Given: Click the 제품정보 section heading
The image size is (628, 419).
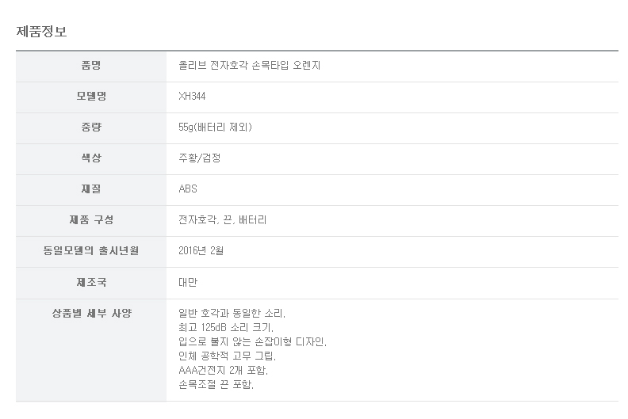Looking at the screenshot, I should (41, 32).
